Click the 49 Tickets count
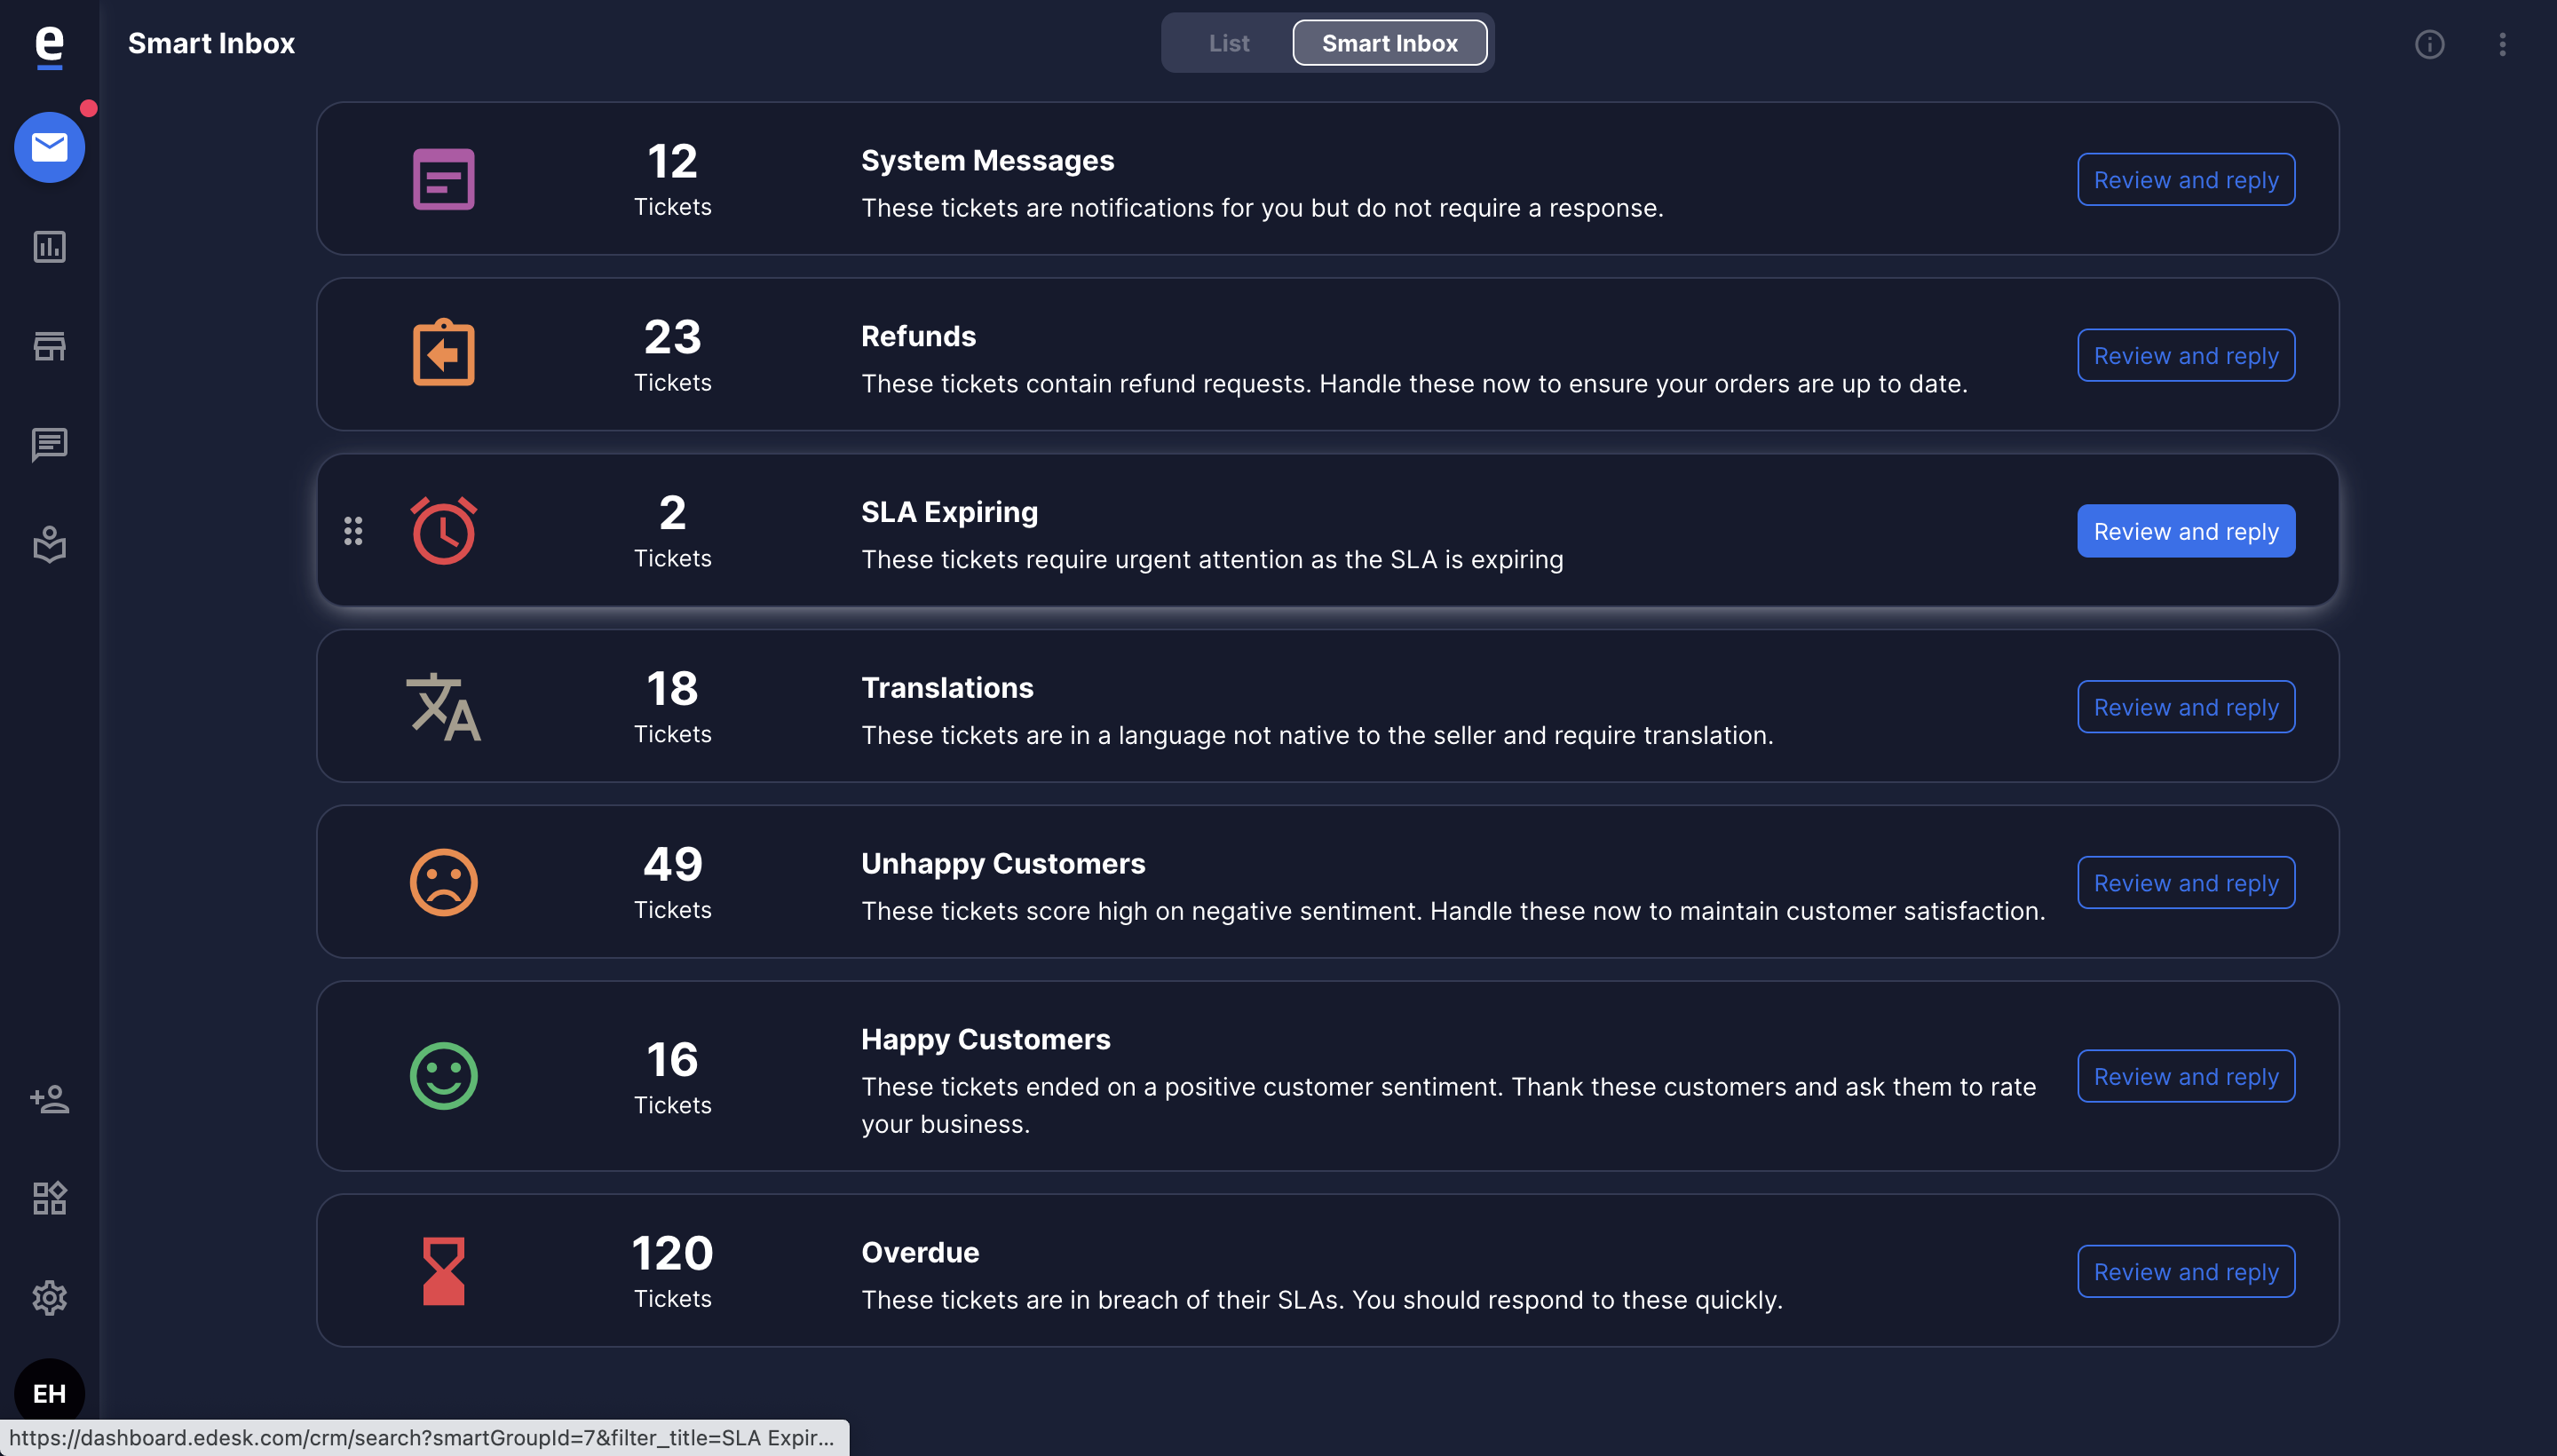This screenshot has width=2557, height=1456. click(672, 882)
